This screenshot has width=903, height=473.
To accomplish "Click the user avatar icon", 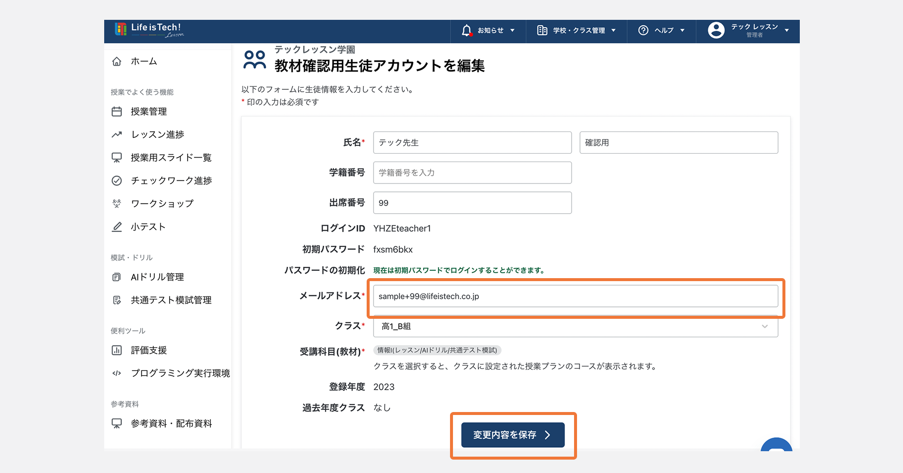I will pos(716,30).
